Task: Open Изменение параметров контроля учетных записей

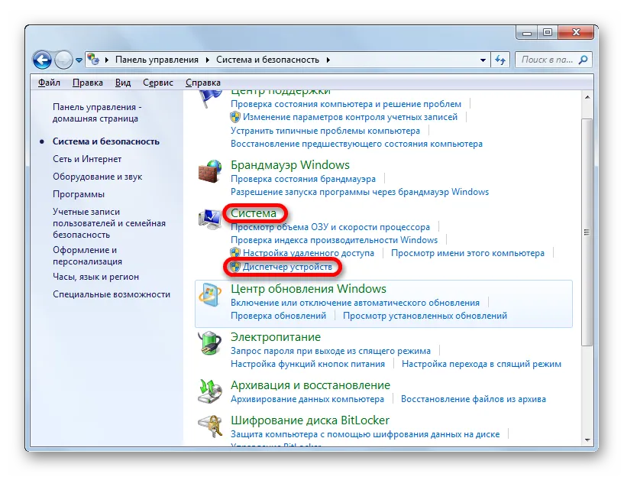Action: 351,117
